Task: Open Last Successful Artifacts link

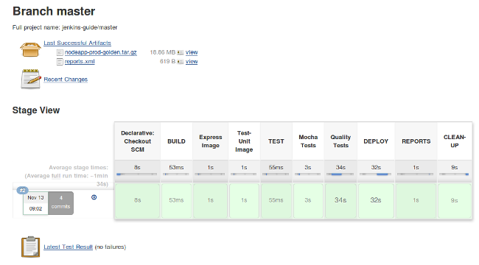Action: 77,43
